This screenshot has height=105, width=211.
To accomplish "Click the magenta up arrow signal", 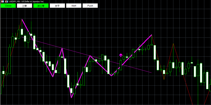I will click(121, 55).
